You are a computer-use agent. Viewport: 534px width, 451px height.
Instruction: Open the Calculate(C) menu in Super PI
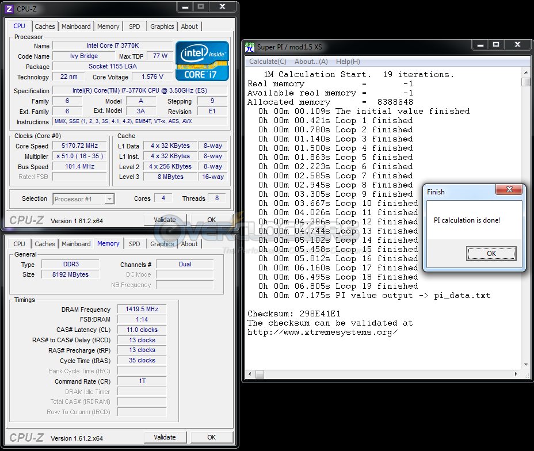click(x=268, y=62)
